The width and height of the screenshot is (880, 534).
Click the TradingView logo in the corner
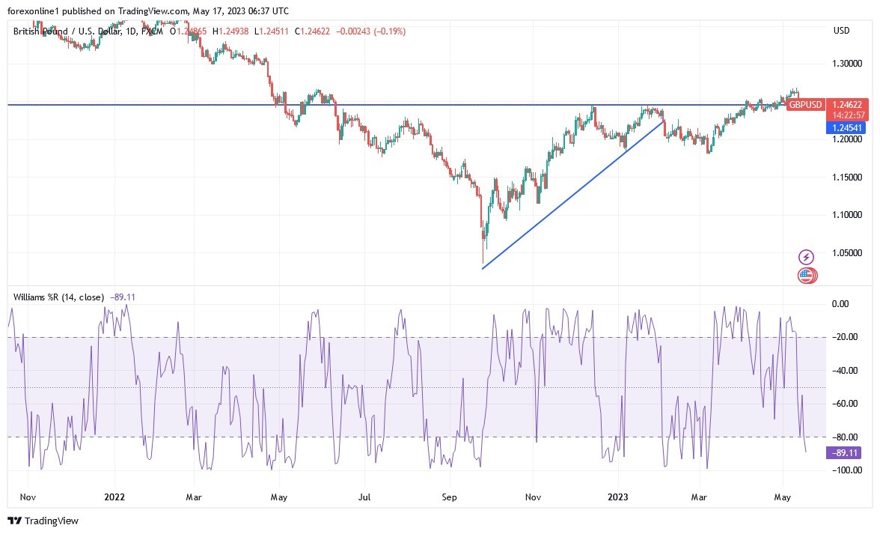41,521
